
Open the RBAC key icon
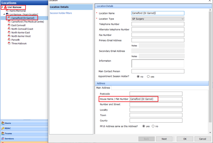tap(3, 128)
